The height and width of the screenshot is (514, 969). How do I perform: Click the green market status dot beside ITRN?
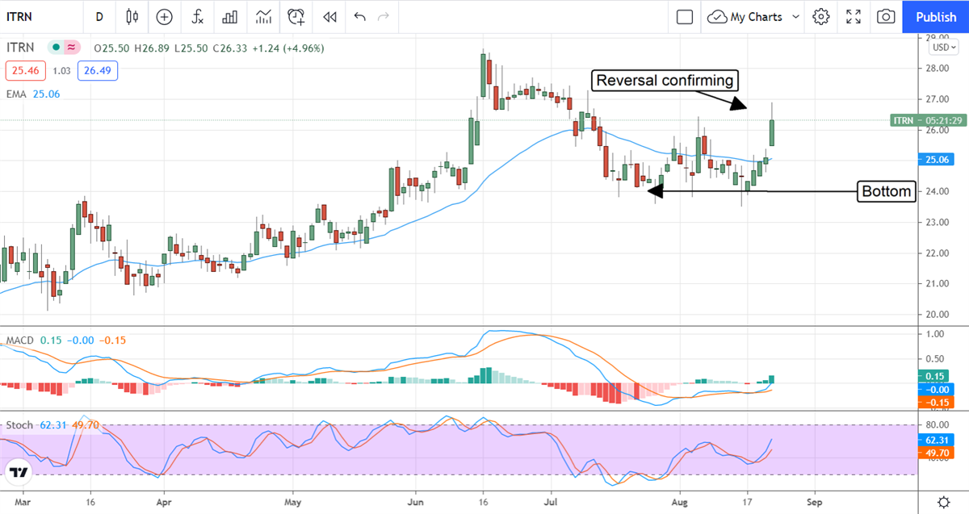tap(56, 48)
